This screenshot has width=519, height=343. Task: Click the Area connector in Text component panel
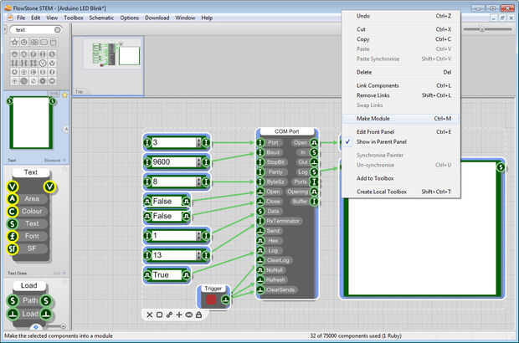(x=13, y=199)
